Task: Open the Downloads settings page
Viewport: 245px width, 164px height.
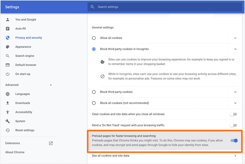Action: click(x=23, y=103)
